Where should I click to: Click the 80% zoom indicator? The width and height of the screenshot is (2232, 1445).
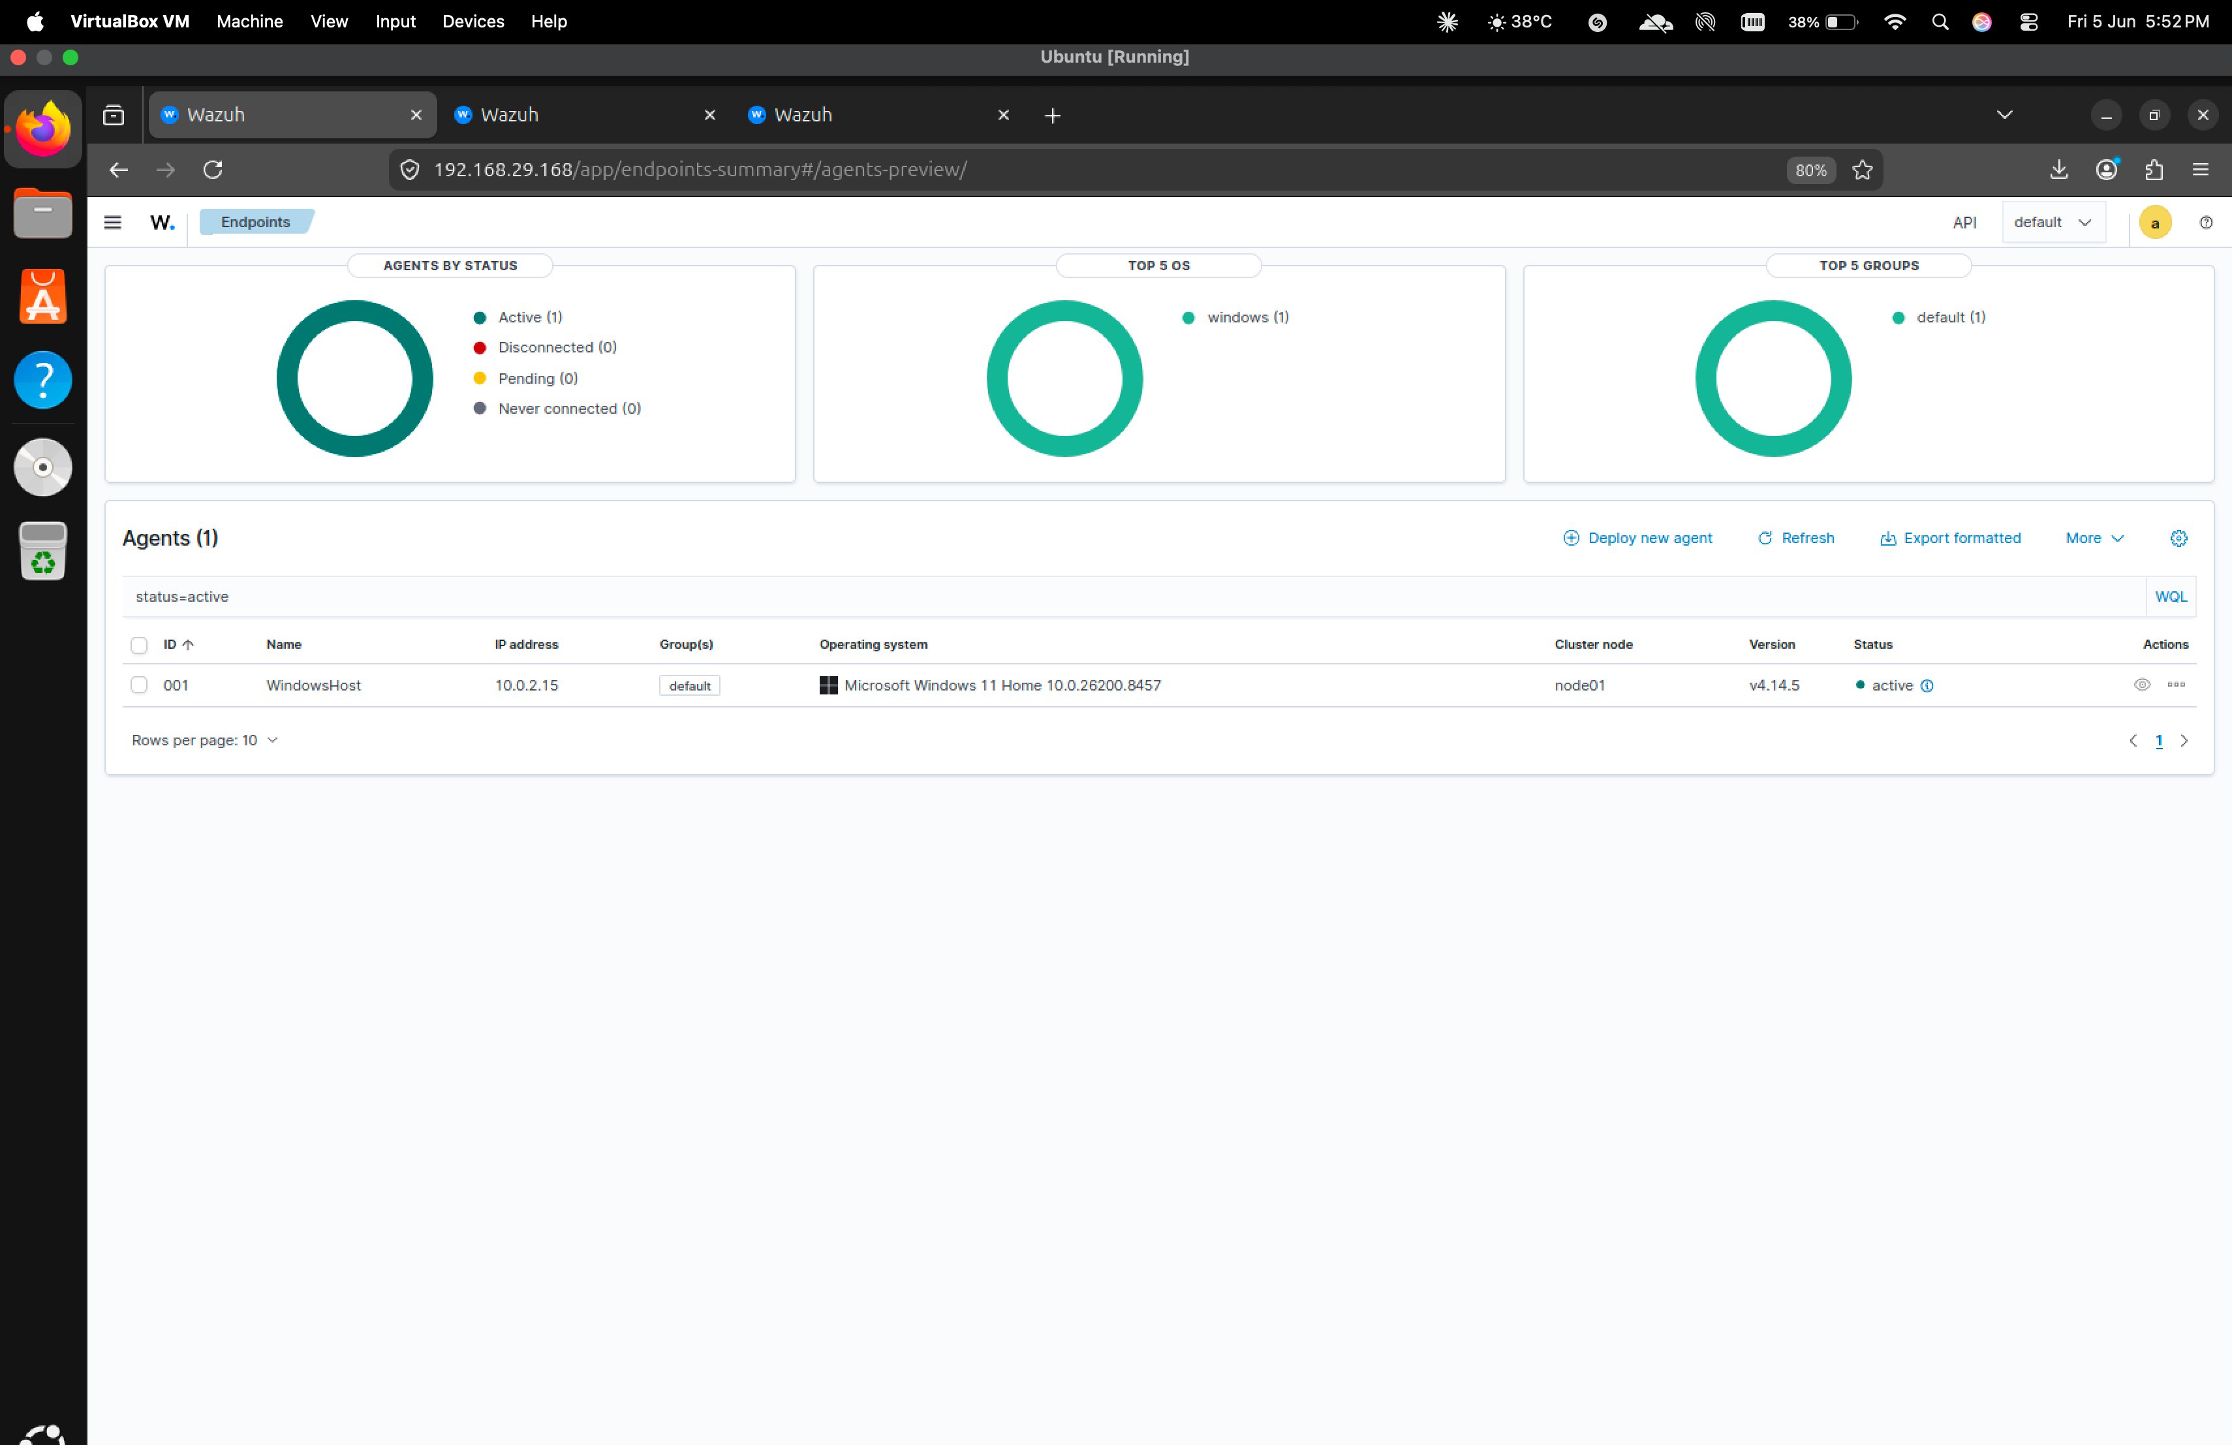point(1810,170)
